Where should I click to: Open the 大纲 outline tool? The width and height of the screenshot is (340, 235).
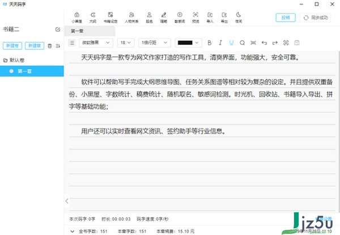(x=93, y=18)
